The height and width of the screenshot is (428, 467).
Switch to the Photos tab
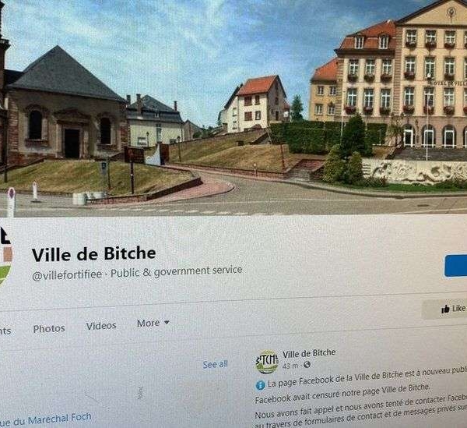(x=49, y=329)
